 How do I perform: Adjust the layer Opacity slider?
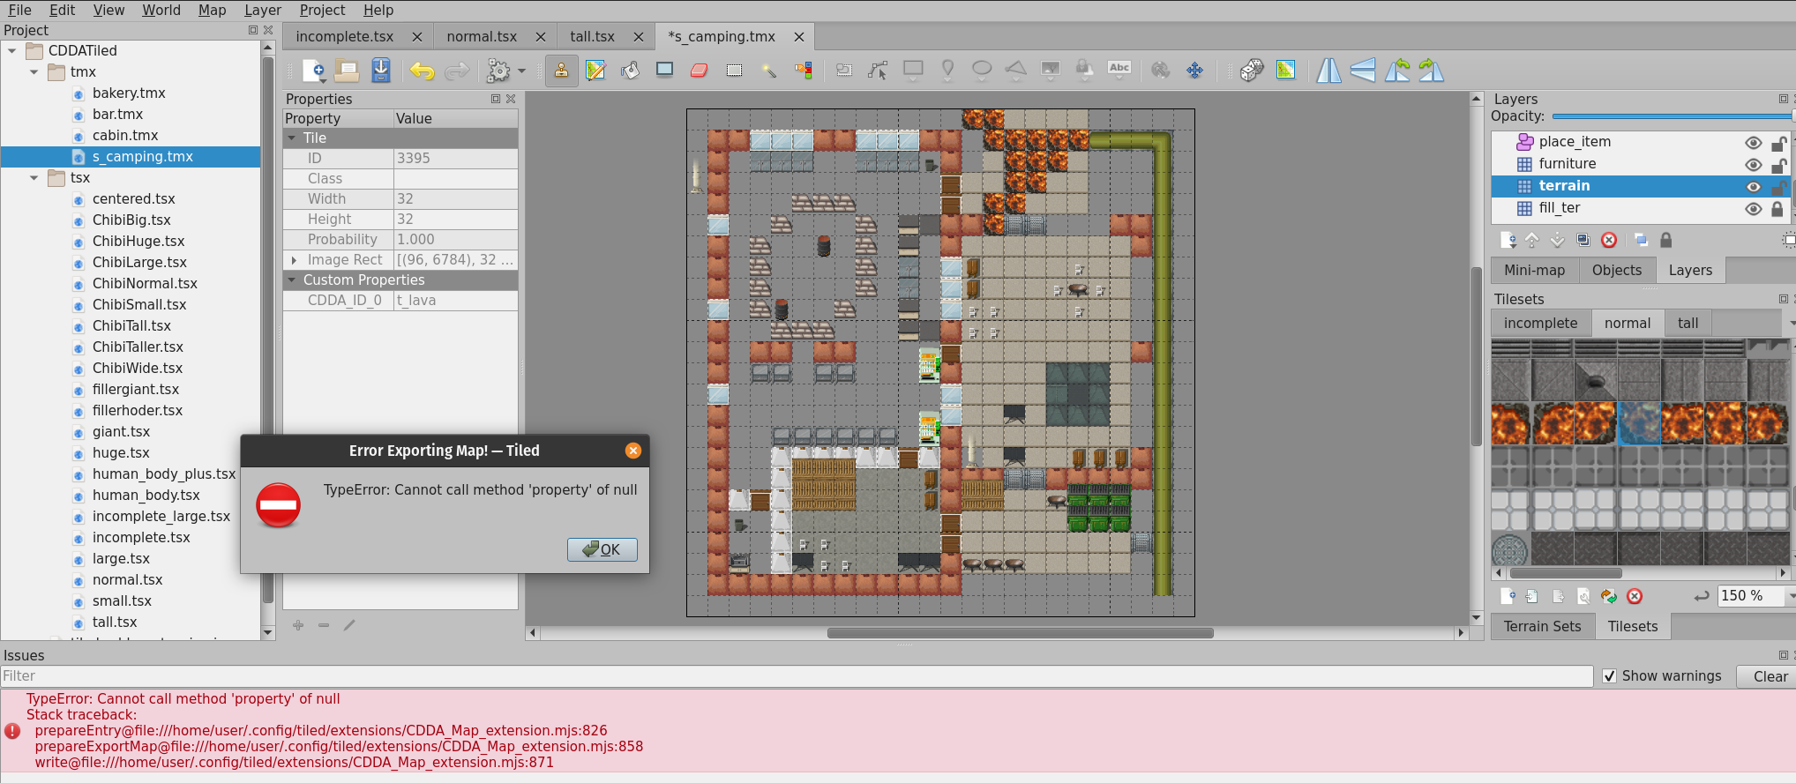click(x=1673, y=116)
